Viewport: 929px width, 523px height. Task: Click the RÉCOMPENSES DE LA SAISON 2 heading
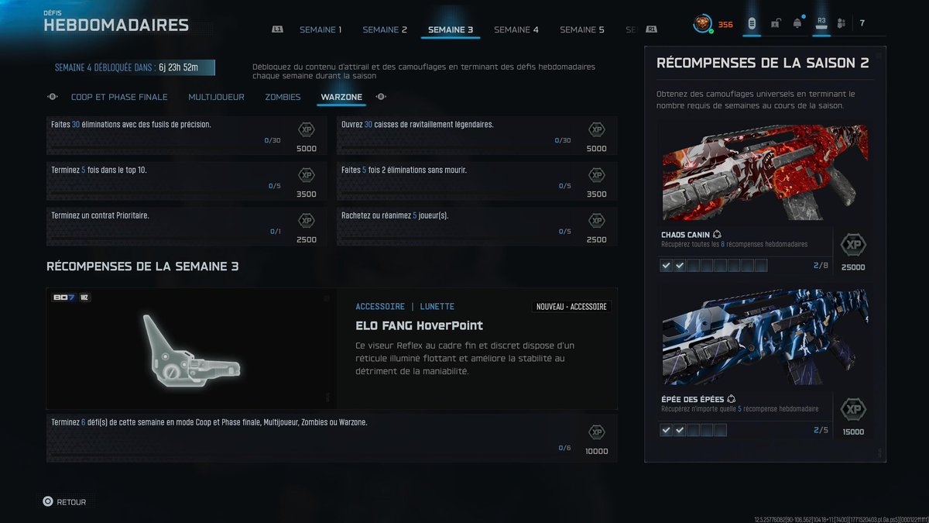pos(763,64)
